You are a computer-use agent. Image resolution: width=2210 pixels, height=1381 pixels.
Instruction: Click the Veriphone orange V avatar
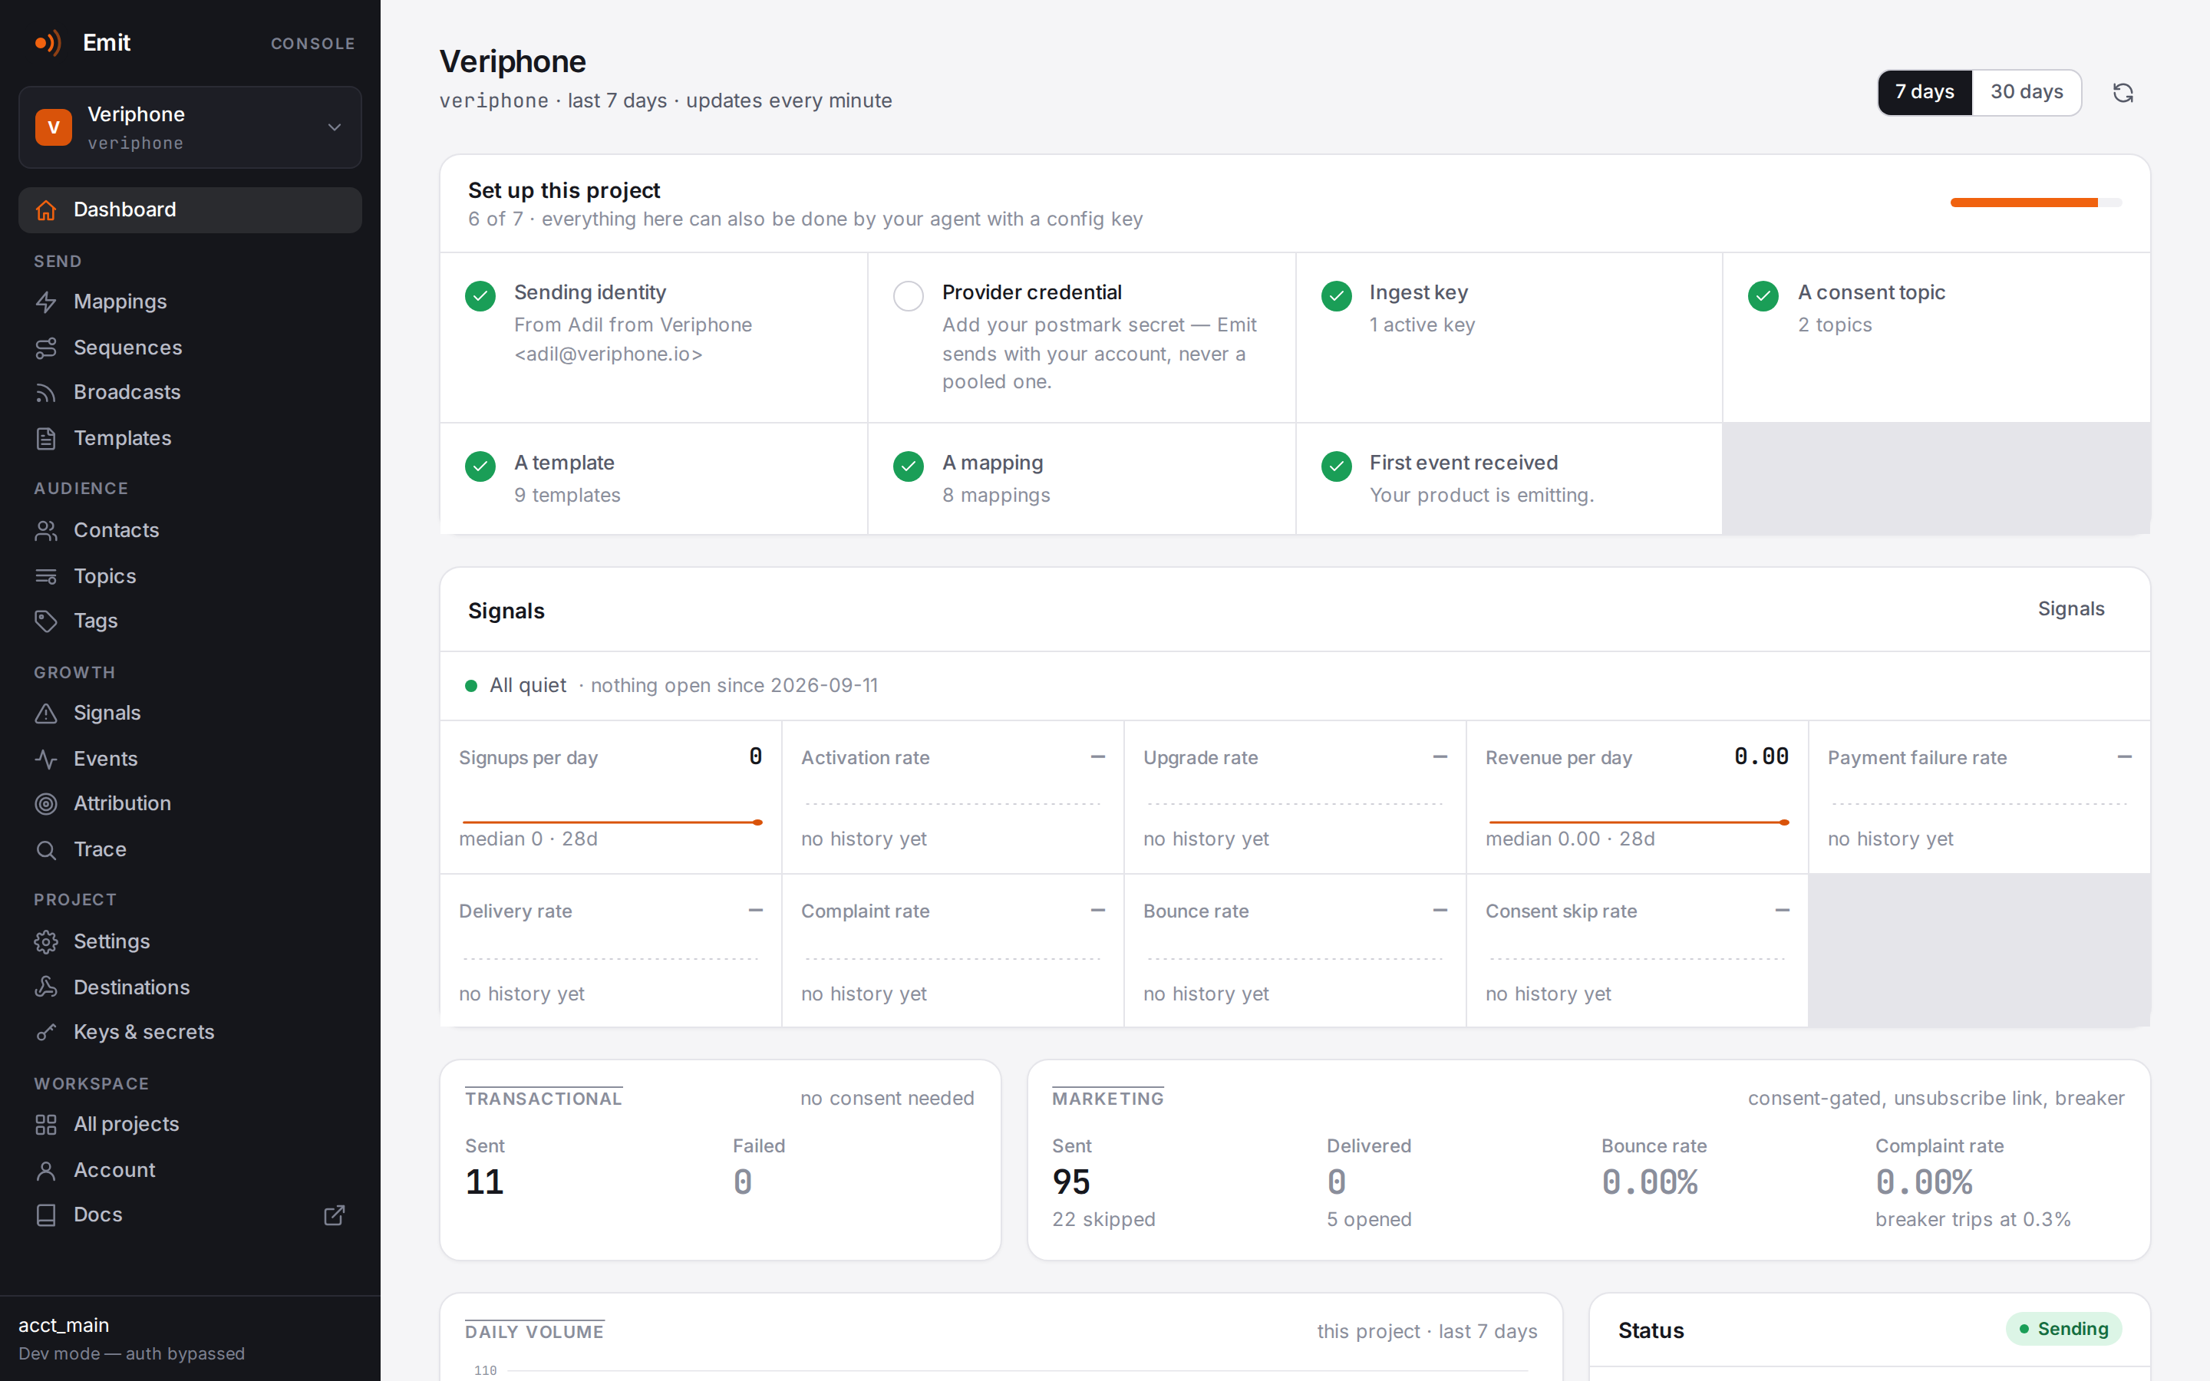pos(54,128)
